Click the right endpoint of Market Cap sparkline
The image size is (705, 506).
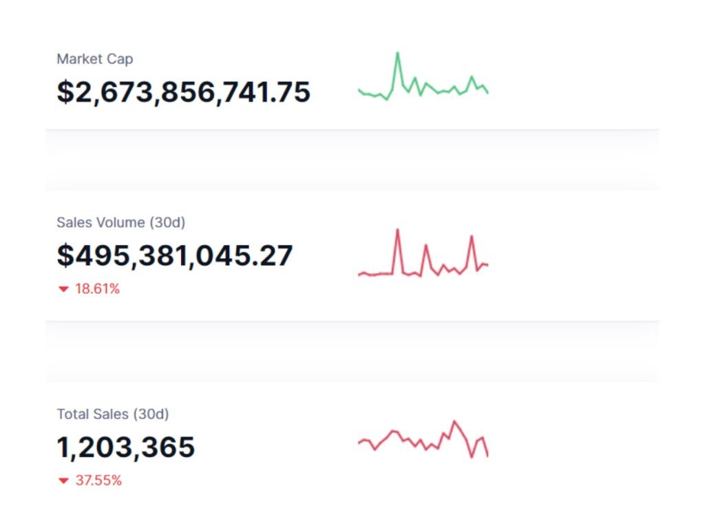(487, 92)
